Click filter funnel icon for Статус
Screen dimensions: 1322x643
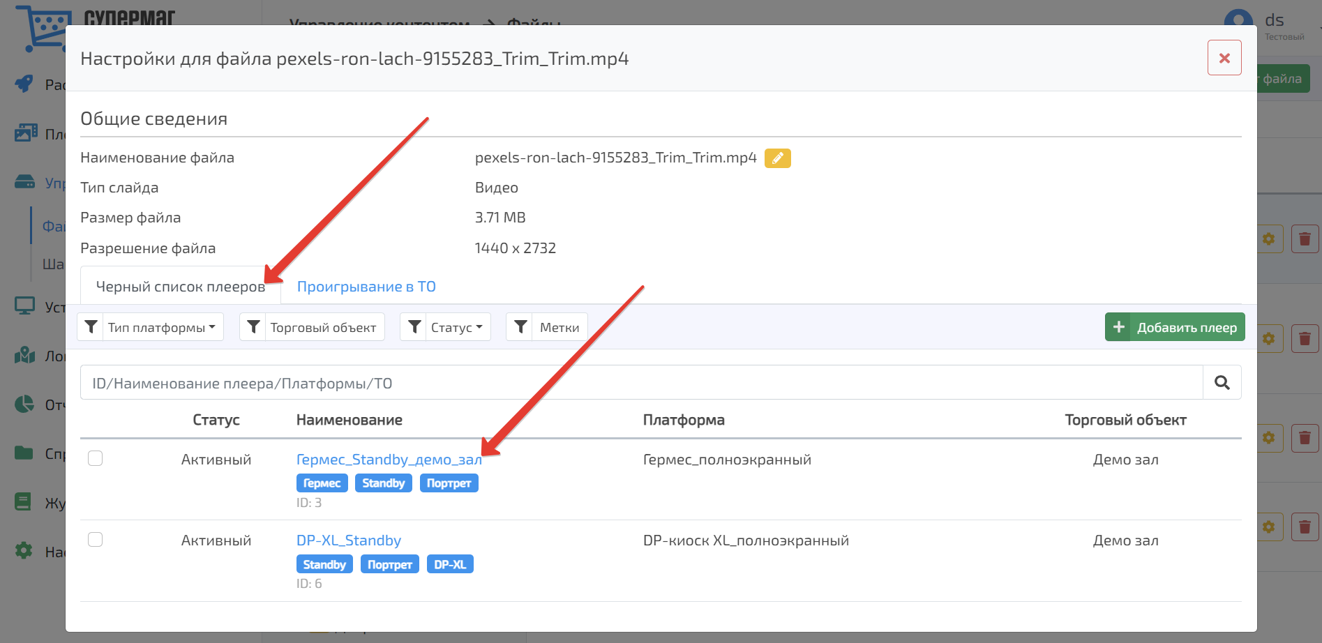pyautogui.click(x=414, y=327)
